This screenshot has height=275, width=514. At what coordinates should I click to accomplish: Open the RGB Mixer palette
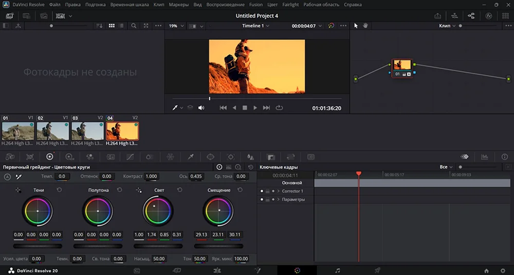(90, 157)
